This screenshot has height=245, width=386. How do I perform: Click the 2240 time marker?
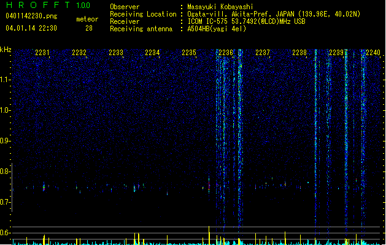point(373,53)
